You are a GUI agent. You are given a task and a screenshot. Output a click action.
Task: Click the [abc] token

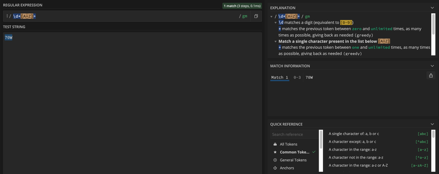pos(423,134)
